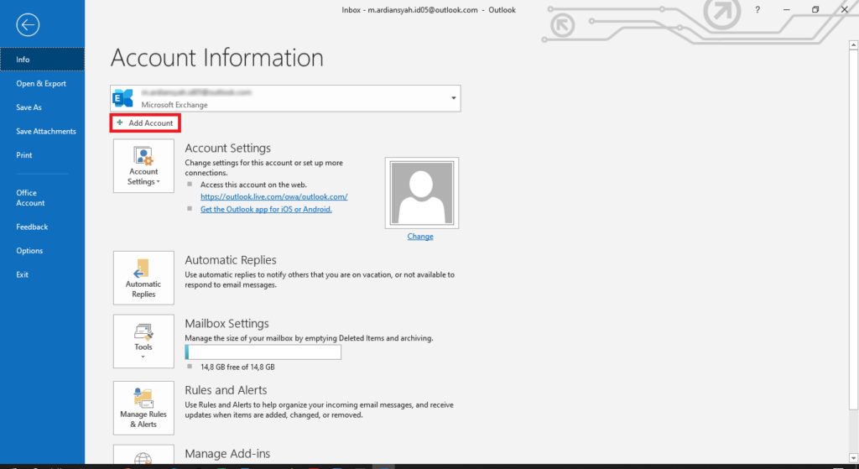Click the Manage Add-ins heading
The height and width of the screenshot is (469, 859).
227,454
